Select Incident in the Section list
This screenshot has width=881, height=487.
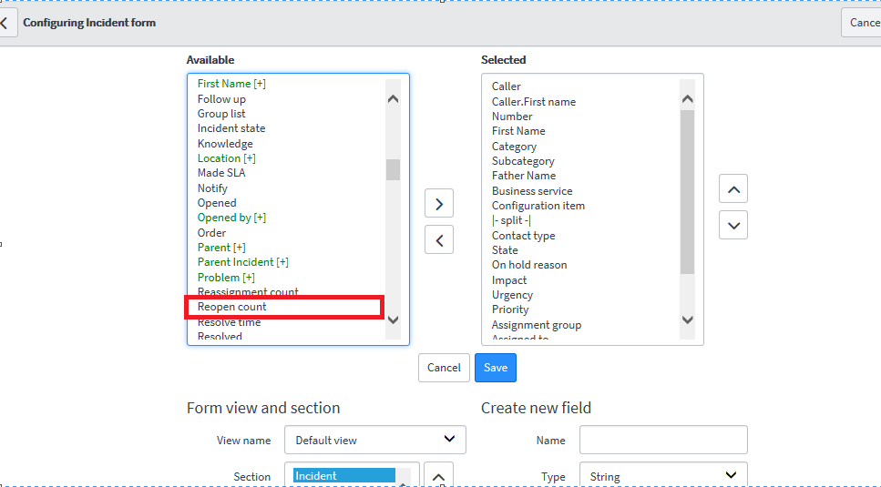343,476
